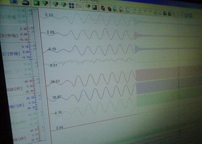The image size is (202, 144).
Task: Click the printer icon in the toolbar
Action: coord(25,3)
